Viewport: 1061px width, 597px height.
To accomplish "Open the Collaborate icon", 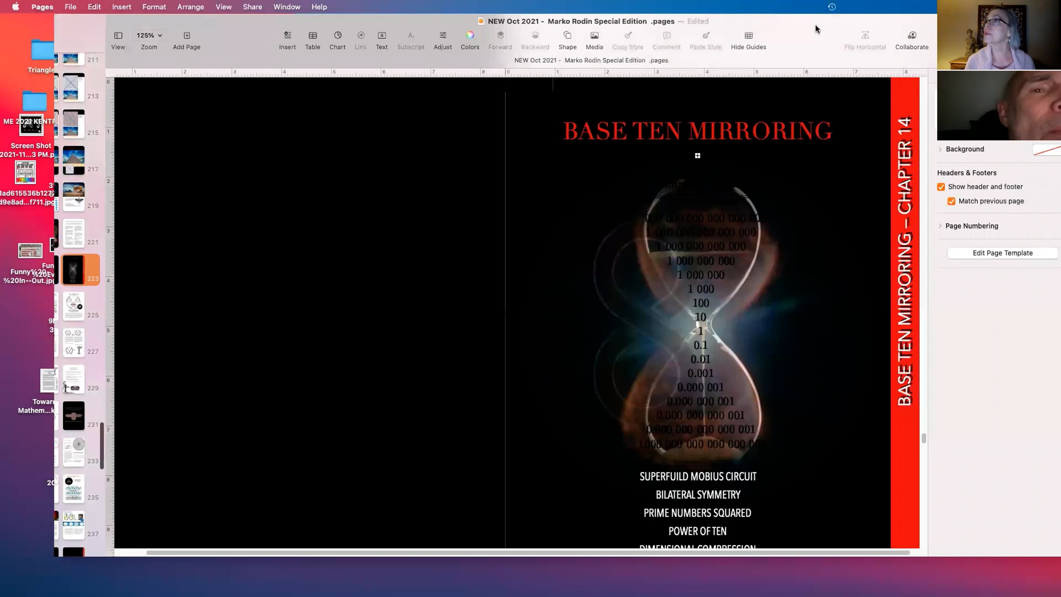I will (912, 35).
